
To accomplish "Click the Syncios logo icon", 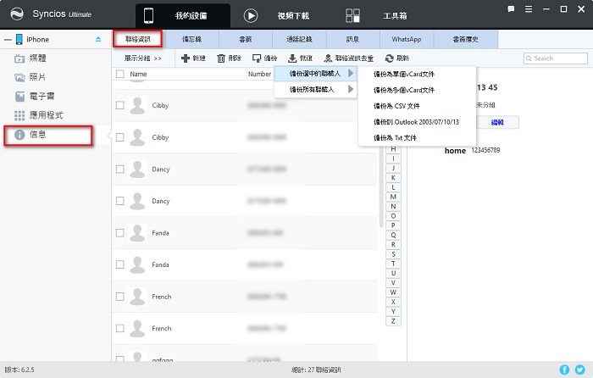I will [x=17, y=14].
